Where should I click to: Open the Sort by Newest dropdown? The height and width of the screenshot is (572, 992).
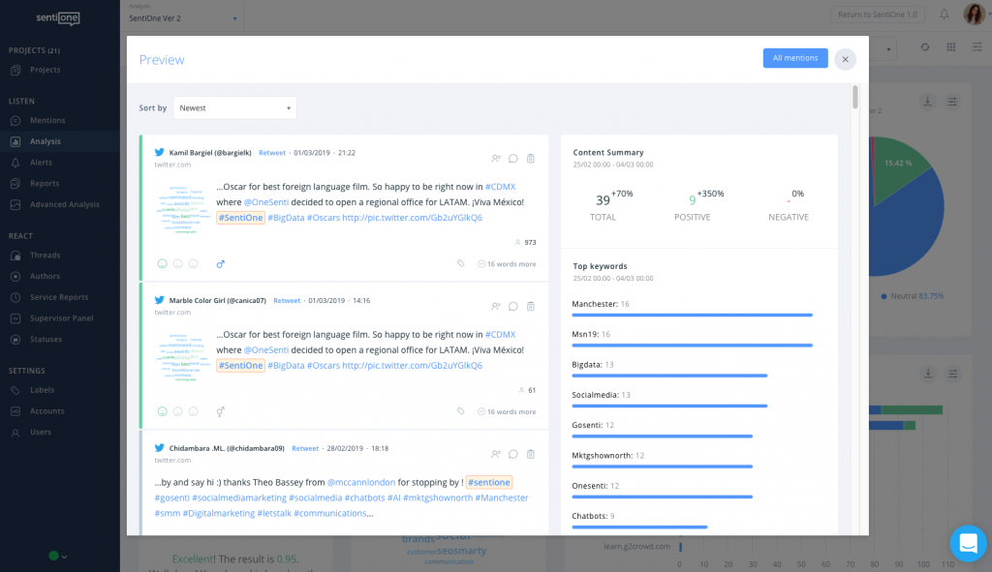click(234, 107)
